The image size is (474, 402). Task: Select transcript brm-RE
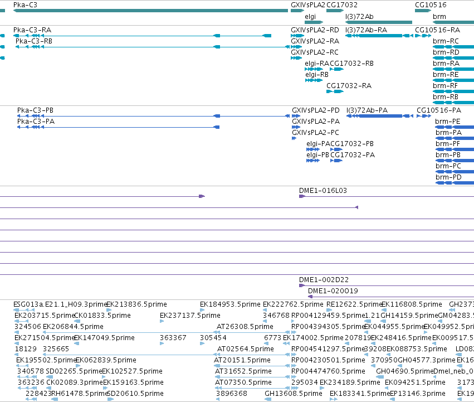(453, 80)
